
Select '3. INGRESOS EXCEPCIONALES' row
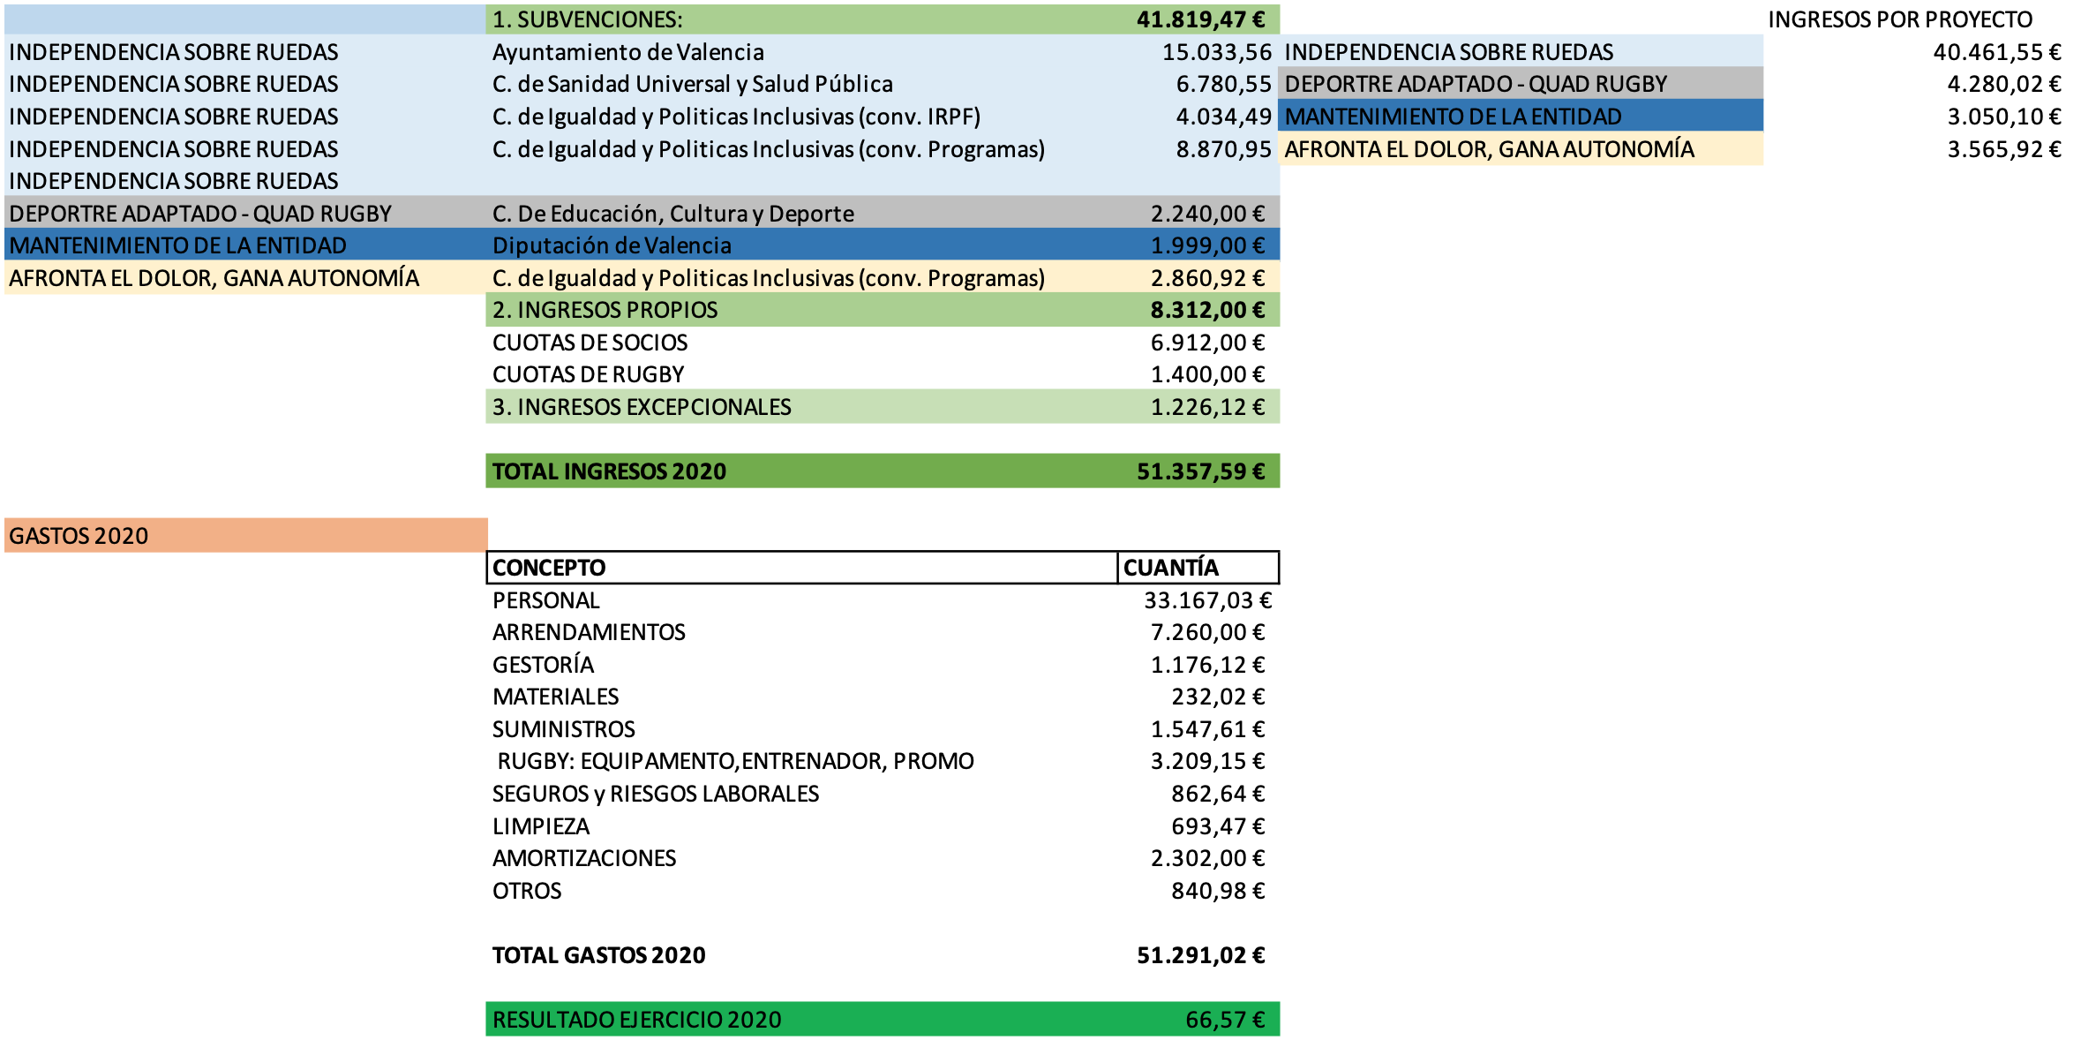tap(883, 407)
